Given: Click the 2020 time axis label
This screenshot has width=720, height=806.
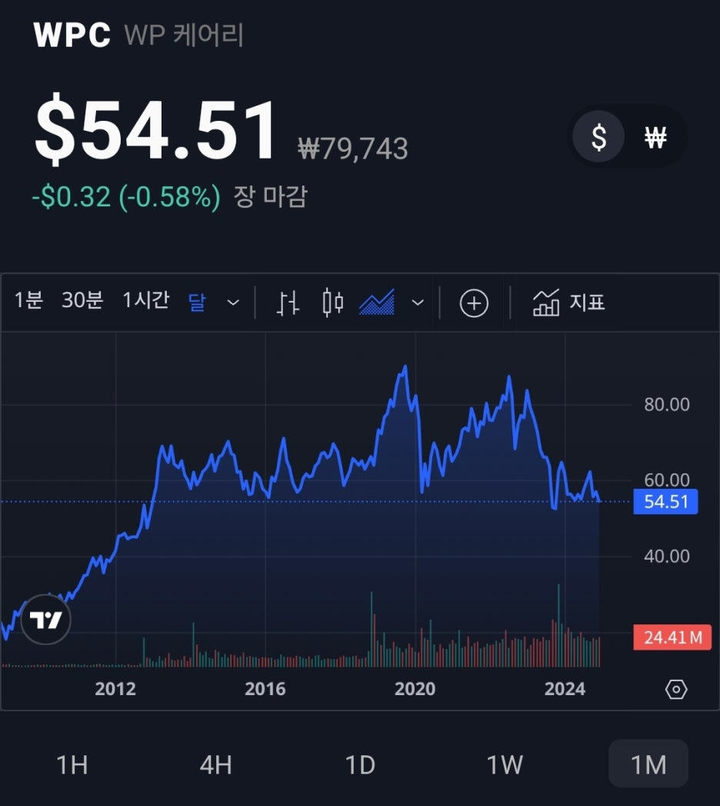Looking at the screenshot, I should [415, 689].
